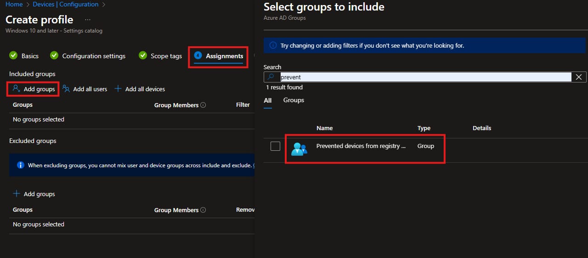Add groups under Excluded groups

(34, 194)
